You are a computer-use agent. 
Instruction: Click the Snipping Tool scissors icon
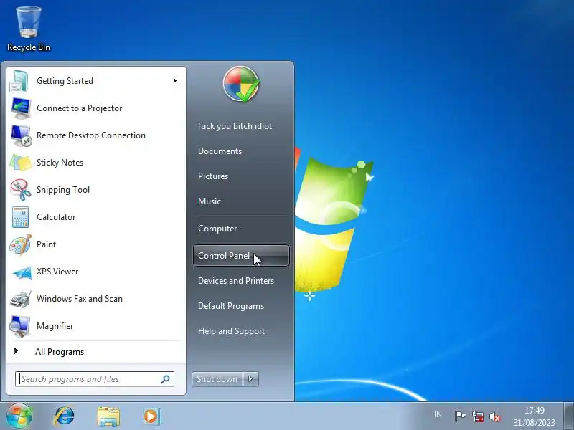click(x=21, y=190)
